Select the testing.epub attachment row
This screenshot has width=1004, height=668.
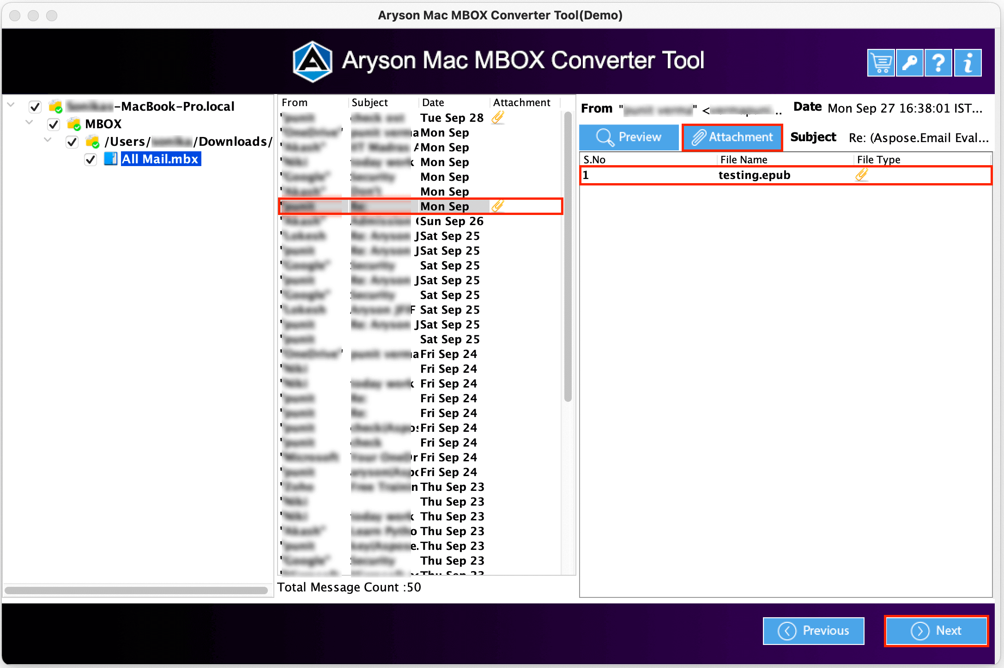[x=786, y=175]
